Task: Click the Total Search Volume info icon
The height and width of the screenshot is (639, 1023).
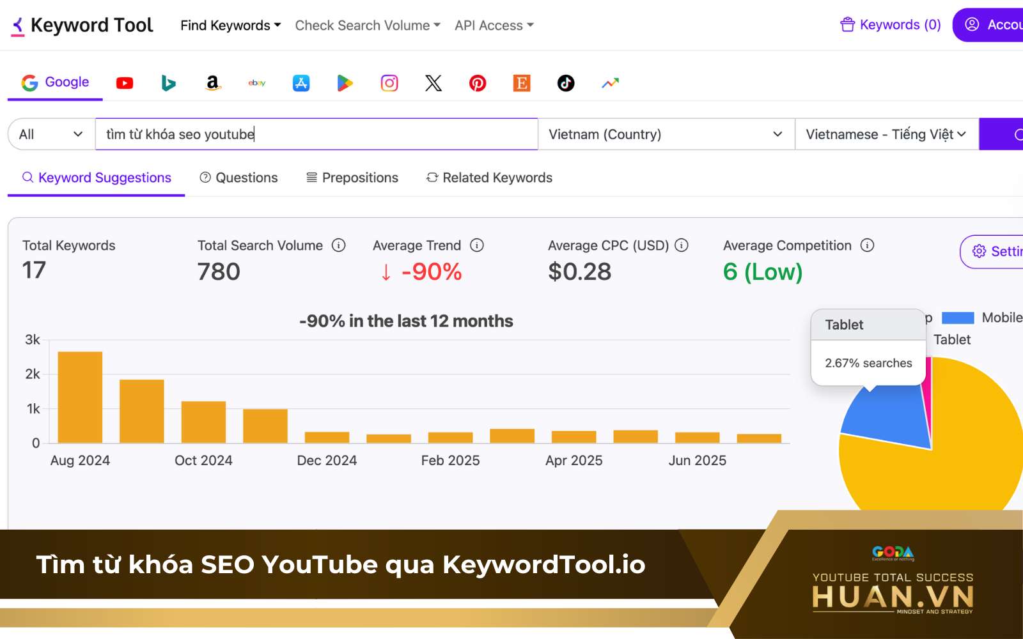Action: coord(339,245)
